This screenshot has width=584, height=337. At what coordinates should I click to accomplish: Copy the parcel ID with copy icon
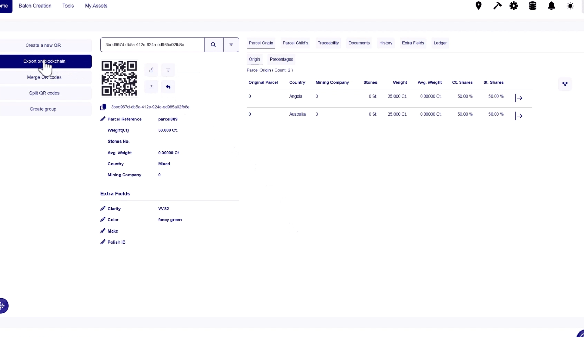click(103, 107)
